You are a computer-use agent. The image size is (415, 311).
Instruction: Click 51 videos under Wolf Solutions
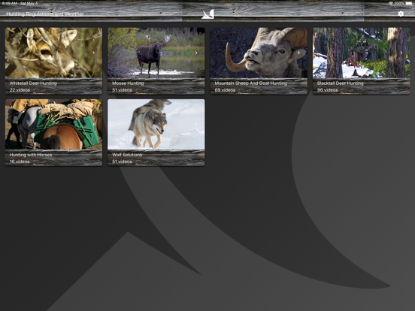click(x=122, y=162)
